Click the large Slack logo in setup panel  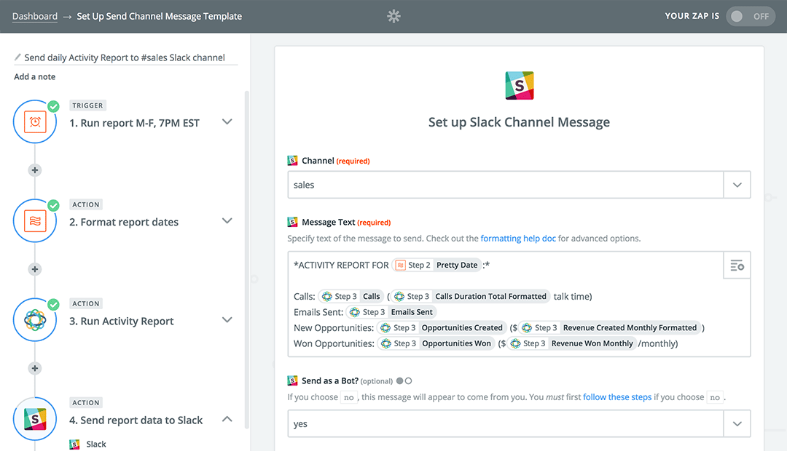tap(520, 85)
